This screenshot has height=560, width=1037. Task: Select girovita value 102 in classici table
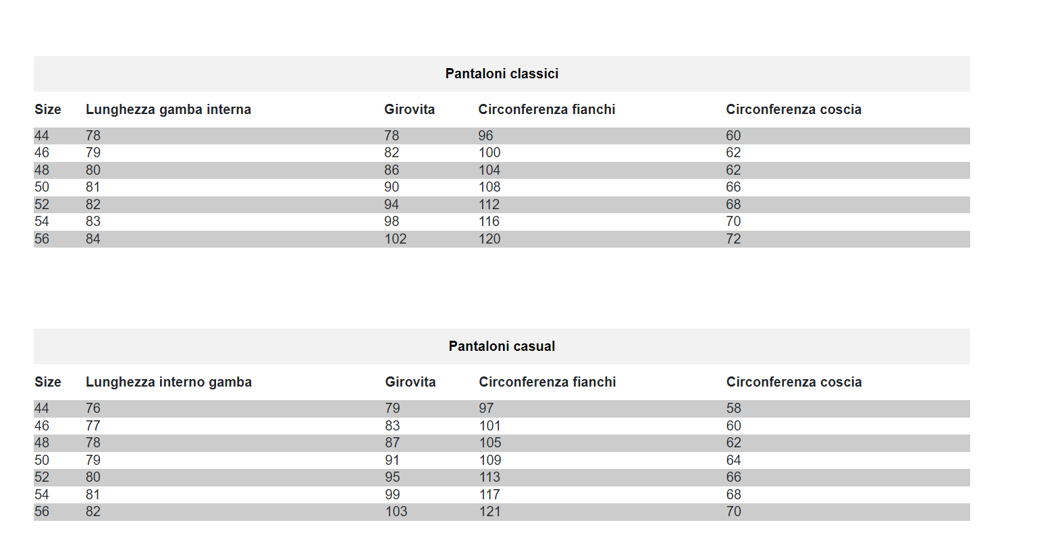[396, 239]
